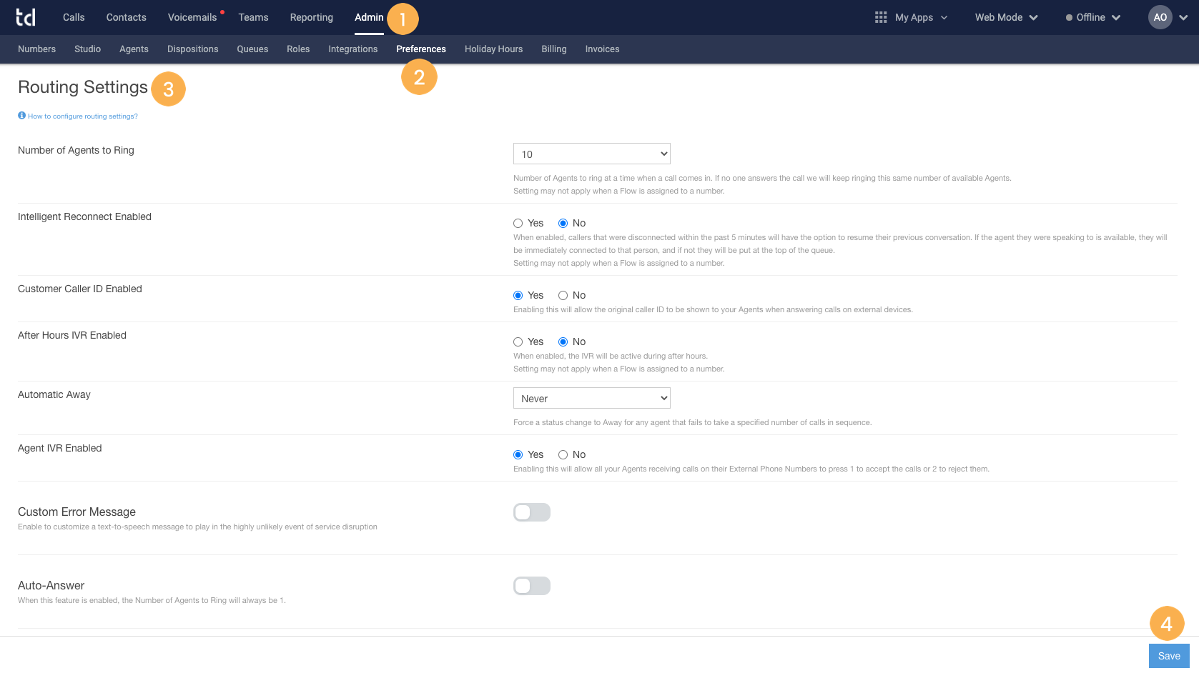Viewport: 1199px width, 673px height.
Task: Open the Offline status dropdown
Action: (x=1093, y=17)
